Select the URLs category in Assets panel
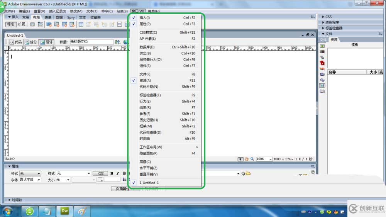Image resolution: width=386 pixels, height=217 pixels. tap(322, 58)
